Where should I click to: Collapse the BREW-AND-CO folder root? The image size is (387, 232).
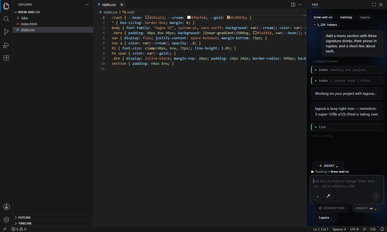click(x=53, y=12)
